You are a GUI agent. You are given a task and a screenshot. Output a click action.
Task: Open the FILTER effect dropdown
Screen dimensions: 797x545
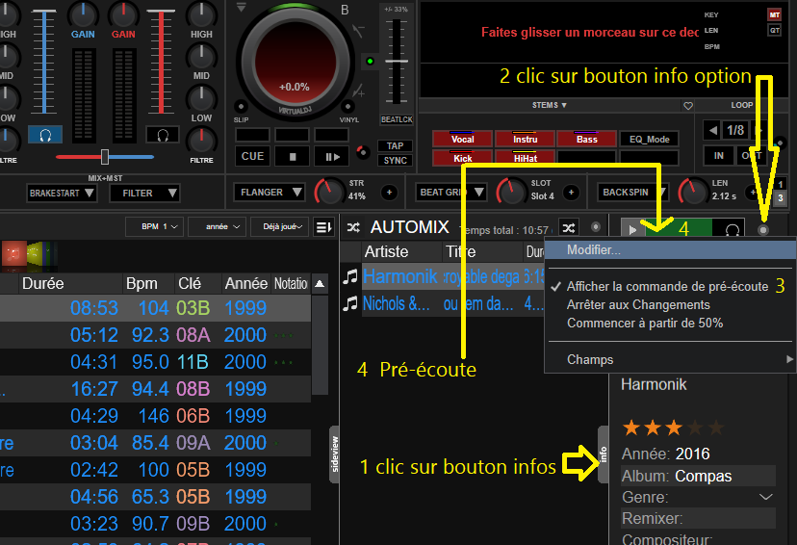click(144, 194)
